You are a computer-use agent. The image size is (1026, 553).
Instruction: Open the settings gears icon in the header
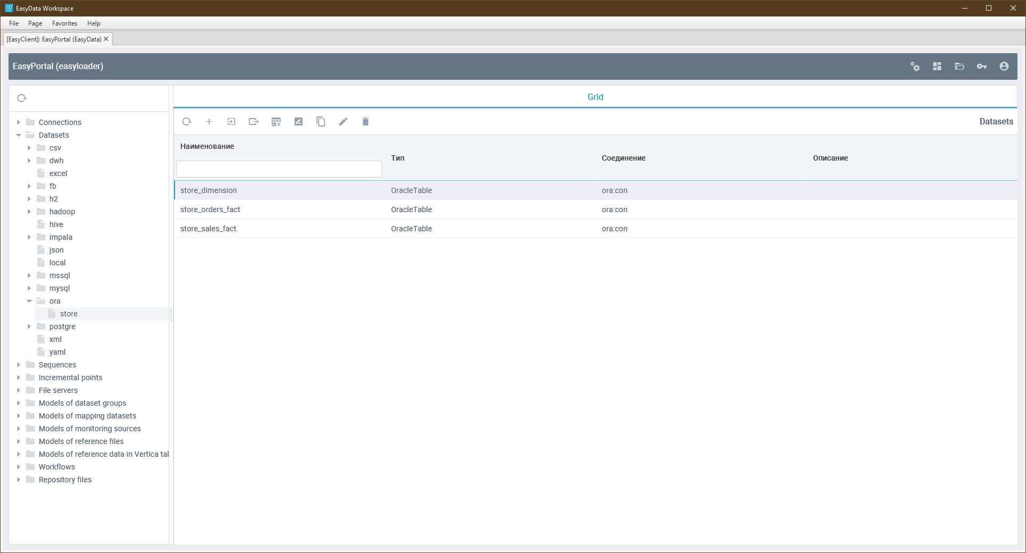pos(915,66)
